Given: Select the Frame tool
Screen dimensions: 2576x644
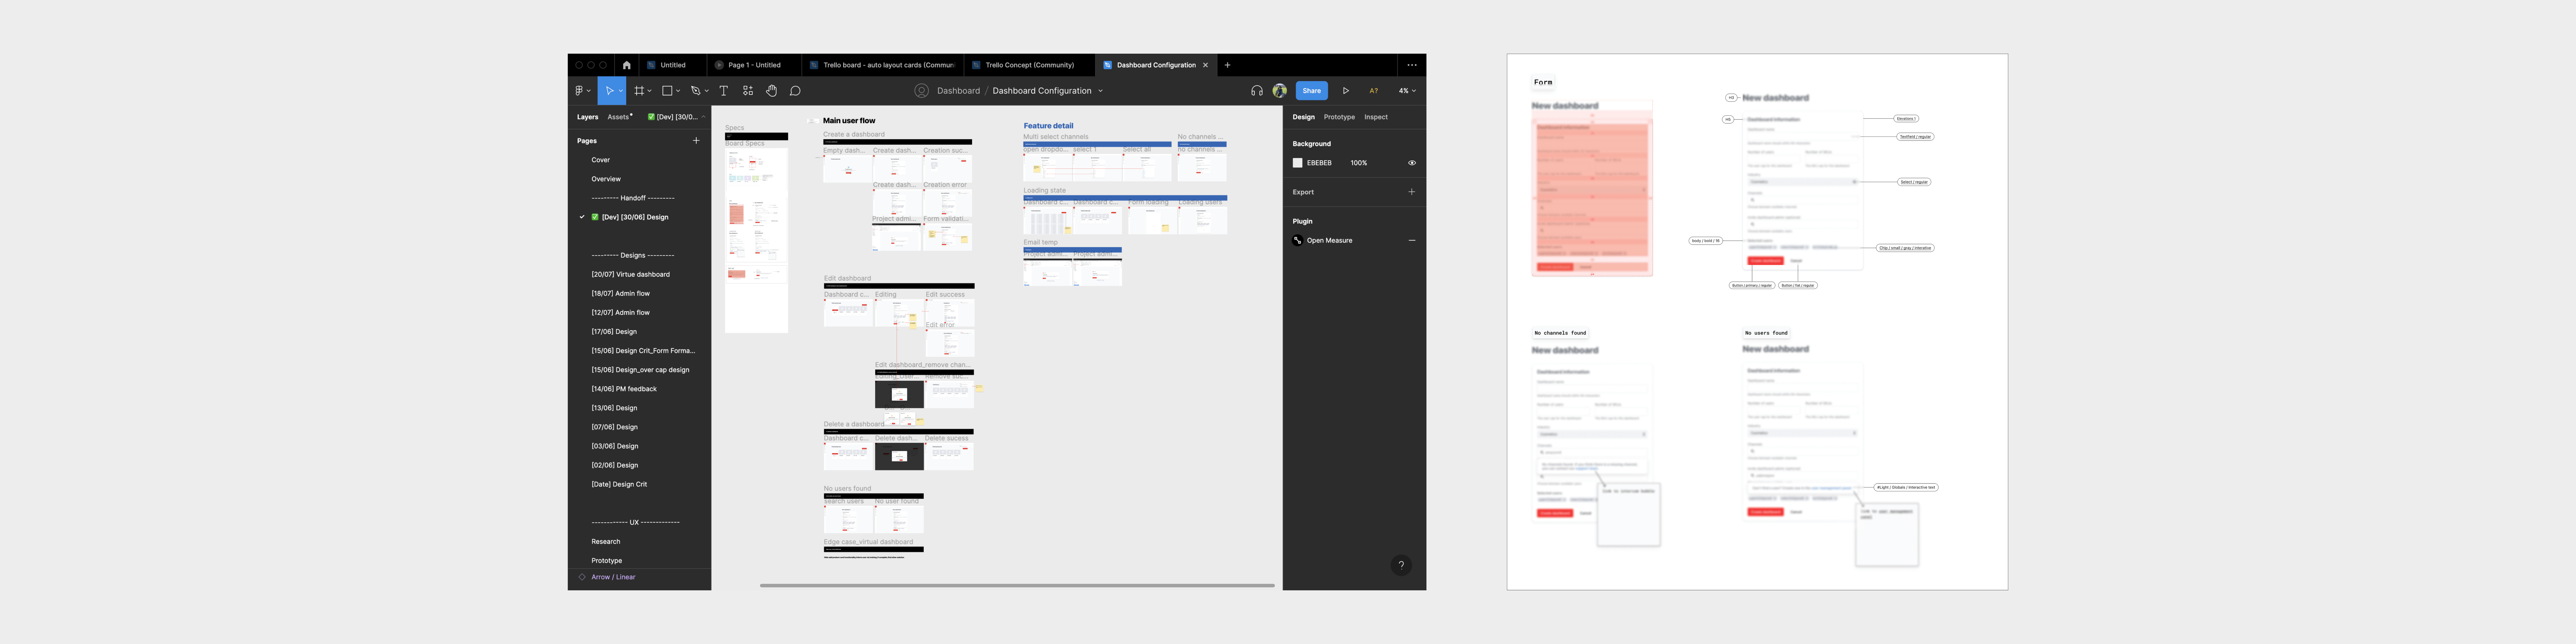Looking at the screenshot, I should [639, 91].
